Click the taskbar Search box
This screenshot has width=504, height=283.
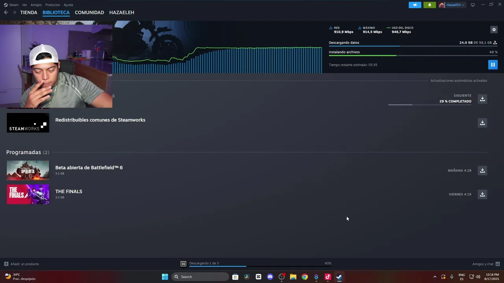click(x=200, y=277)
